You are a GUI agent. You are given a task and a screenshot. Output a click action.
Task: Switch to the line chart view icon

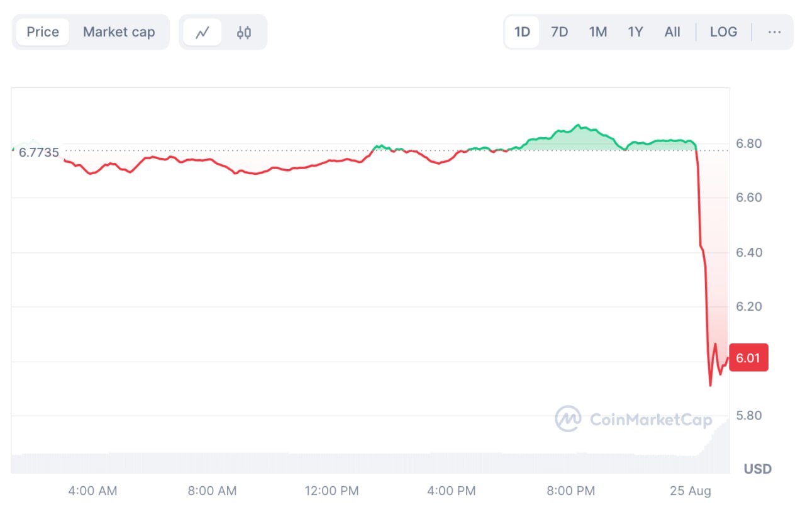203,32
